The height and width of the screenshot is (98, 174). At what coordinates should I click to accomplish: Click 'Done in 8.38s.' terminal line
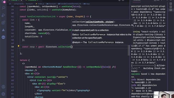point(144,91)
